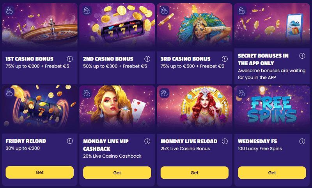Click Monday Live Reload info icon
312x188 pixels.
[225, 141]
